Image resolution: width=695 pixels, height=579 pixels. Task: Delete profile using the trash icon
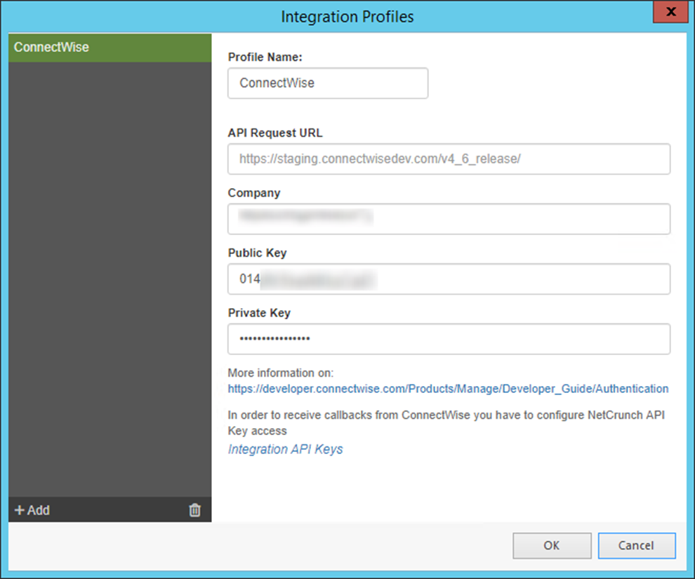(195, 510)
